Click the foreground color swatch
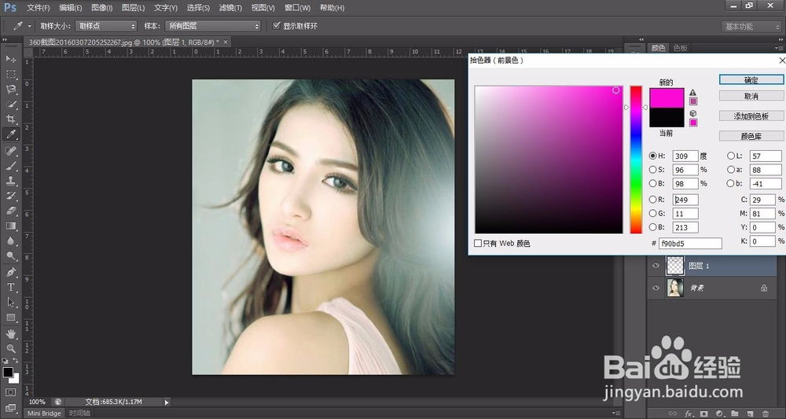786x419 pixels. (8, 373)
